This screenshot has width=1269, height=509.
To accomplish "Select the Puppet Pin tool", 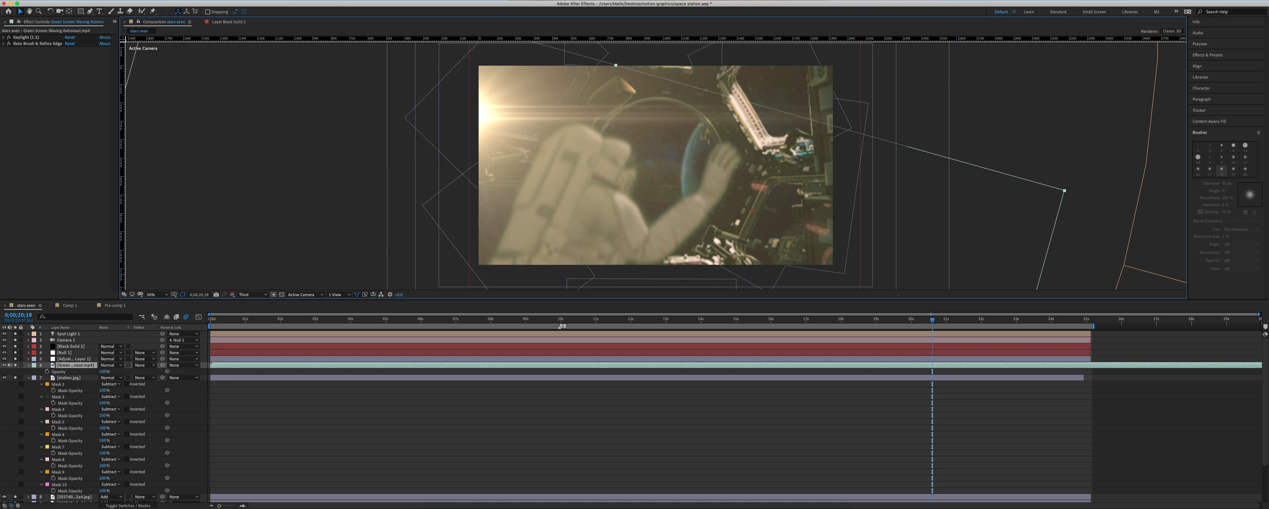I will 153,11.
